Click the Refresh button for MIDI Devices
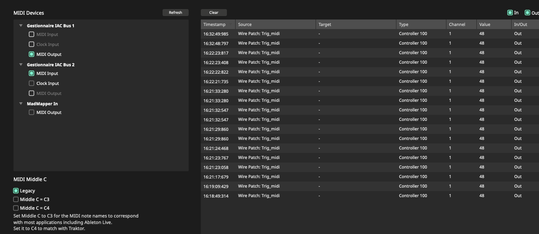The width and height of the screenshot is (539, 234). [x=175, y=13]
